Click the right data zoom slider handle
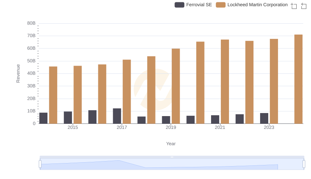The height and width of the screenshot is (179, 311). [x=304, y=164]
